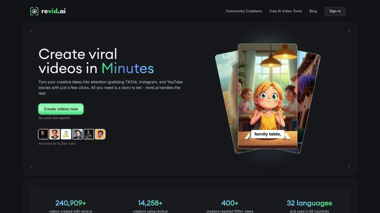Go to the Blog page
The image size is (380, 213).
coord(313,11)
